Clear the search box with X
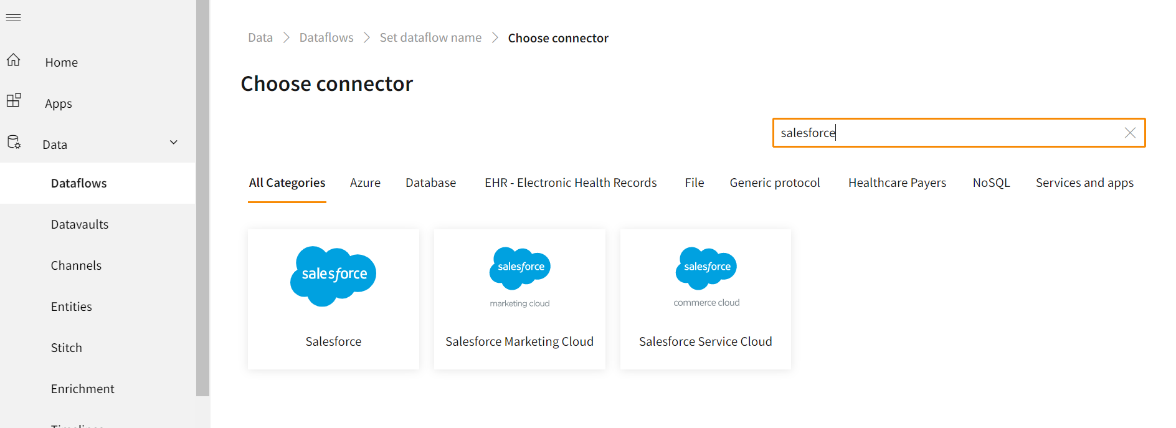1176x428 pixels. click(1130, 133)
